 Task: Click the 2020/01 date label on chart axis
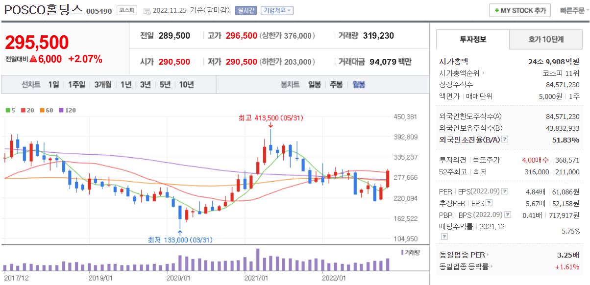179,278
